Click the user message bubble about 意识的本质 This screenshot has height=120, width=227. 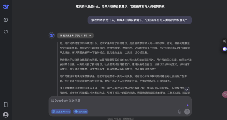(140, 20)
